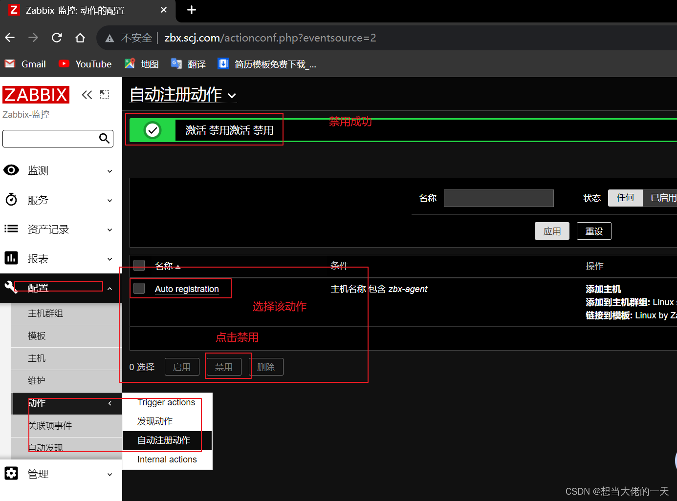677x501 pixels.
Task: Open the 地图 maps bookmark
Action: [142, 64]
